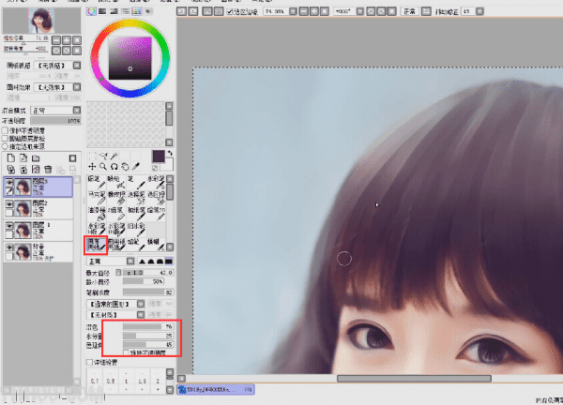Enable the 保护不透明度 checkbox
The width and height of the screenshot is (563, 405).
[x=5, y=130]
